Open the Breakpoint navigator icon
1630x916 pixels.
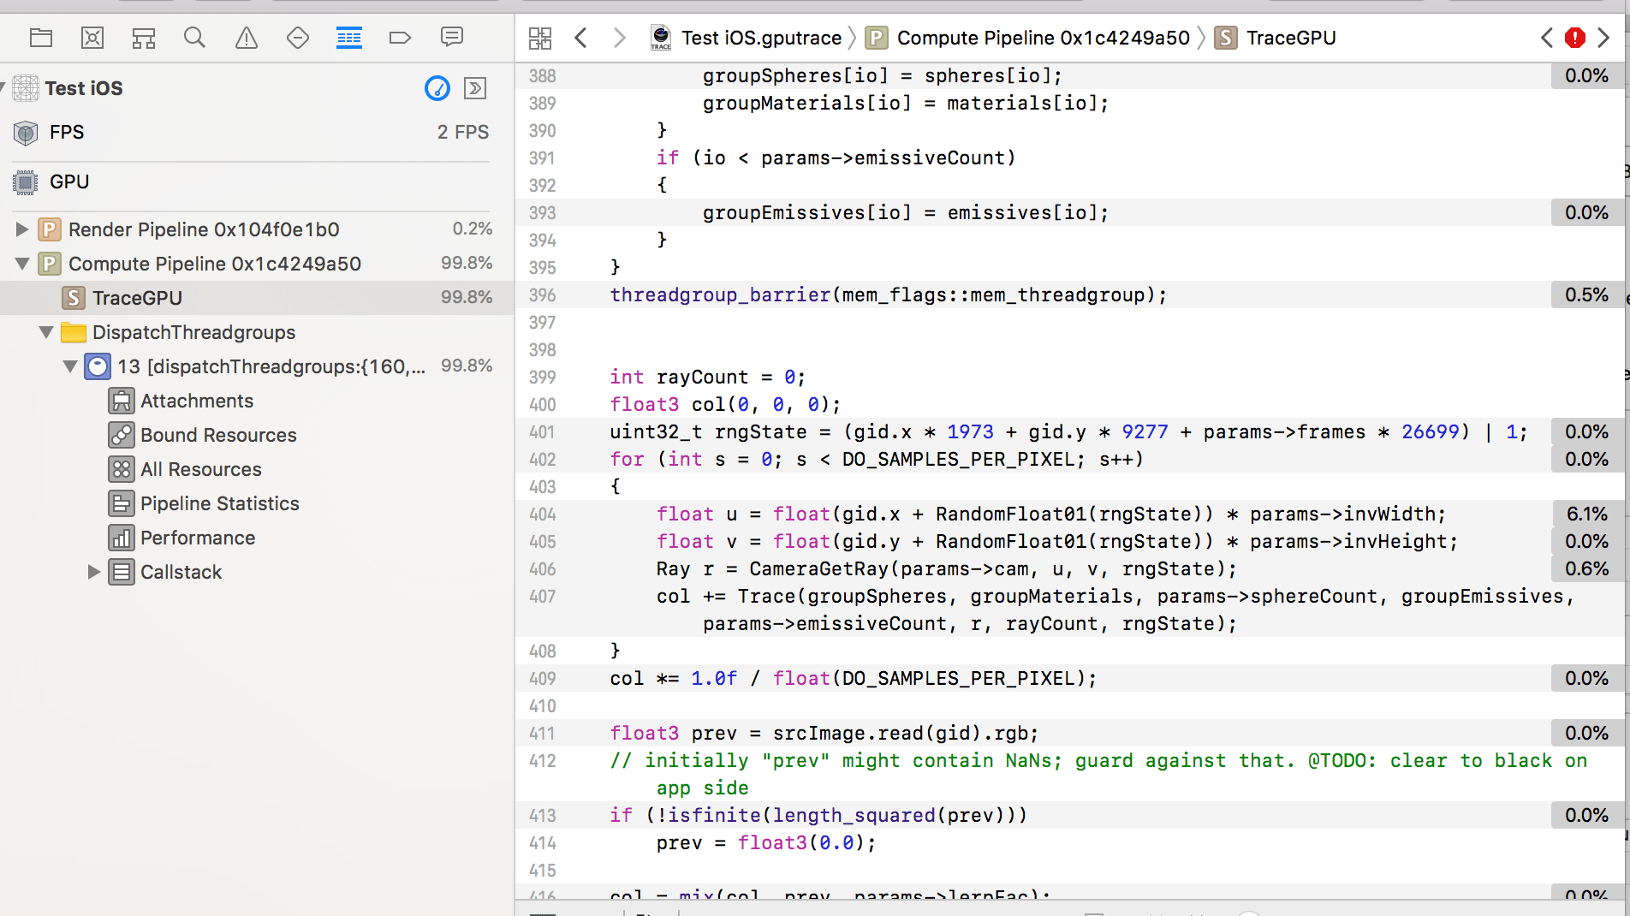[400, 38]
